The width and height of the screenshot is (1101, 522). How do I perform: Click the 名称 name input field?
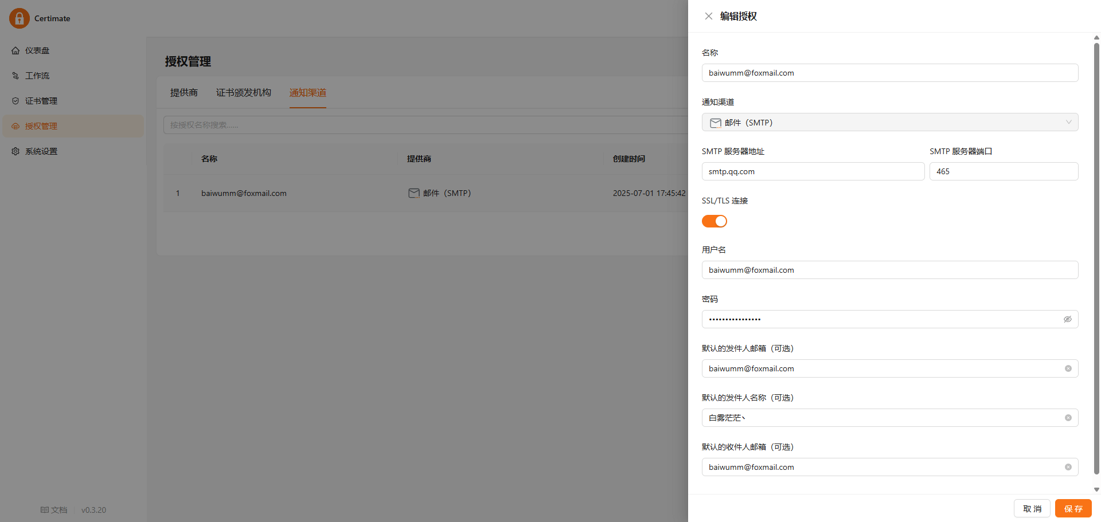click(x=890, y=73)
